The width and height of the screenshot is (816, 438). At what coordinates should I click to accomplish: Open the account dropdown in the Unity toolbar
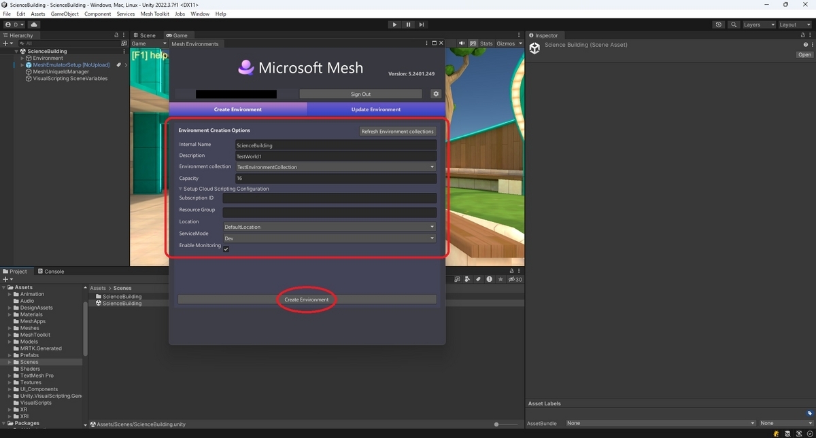pos(14,24)
